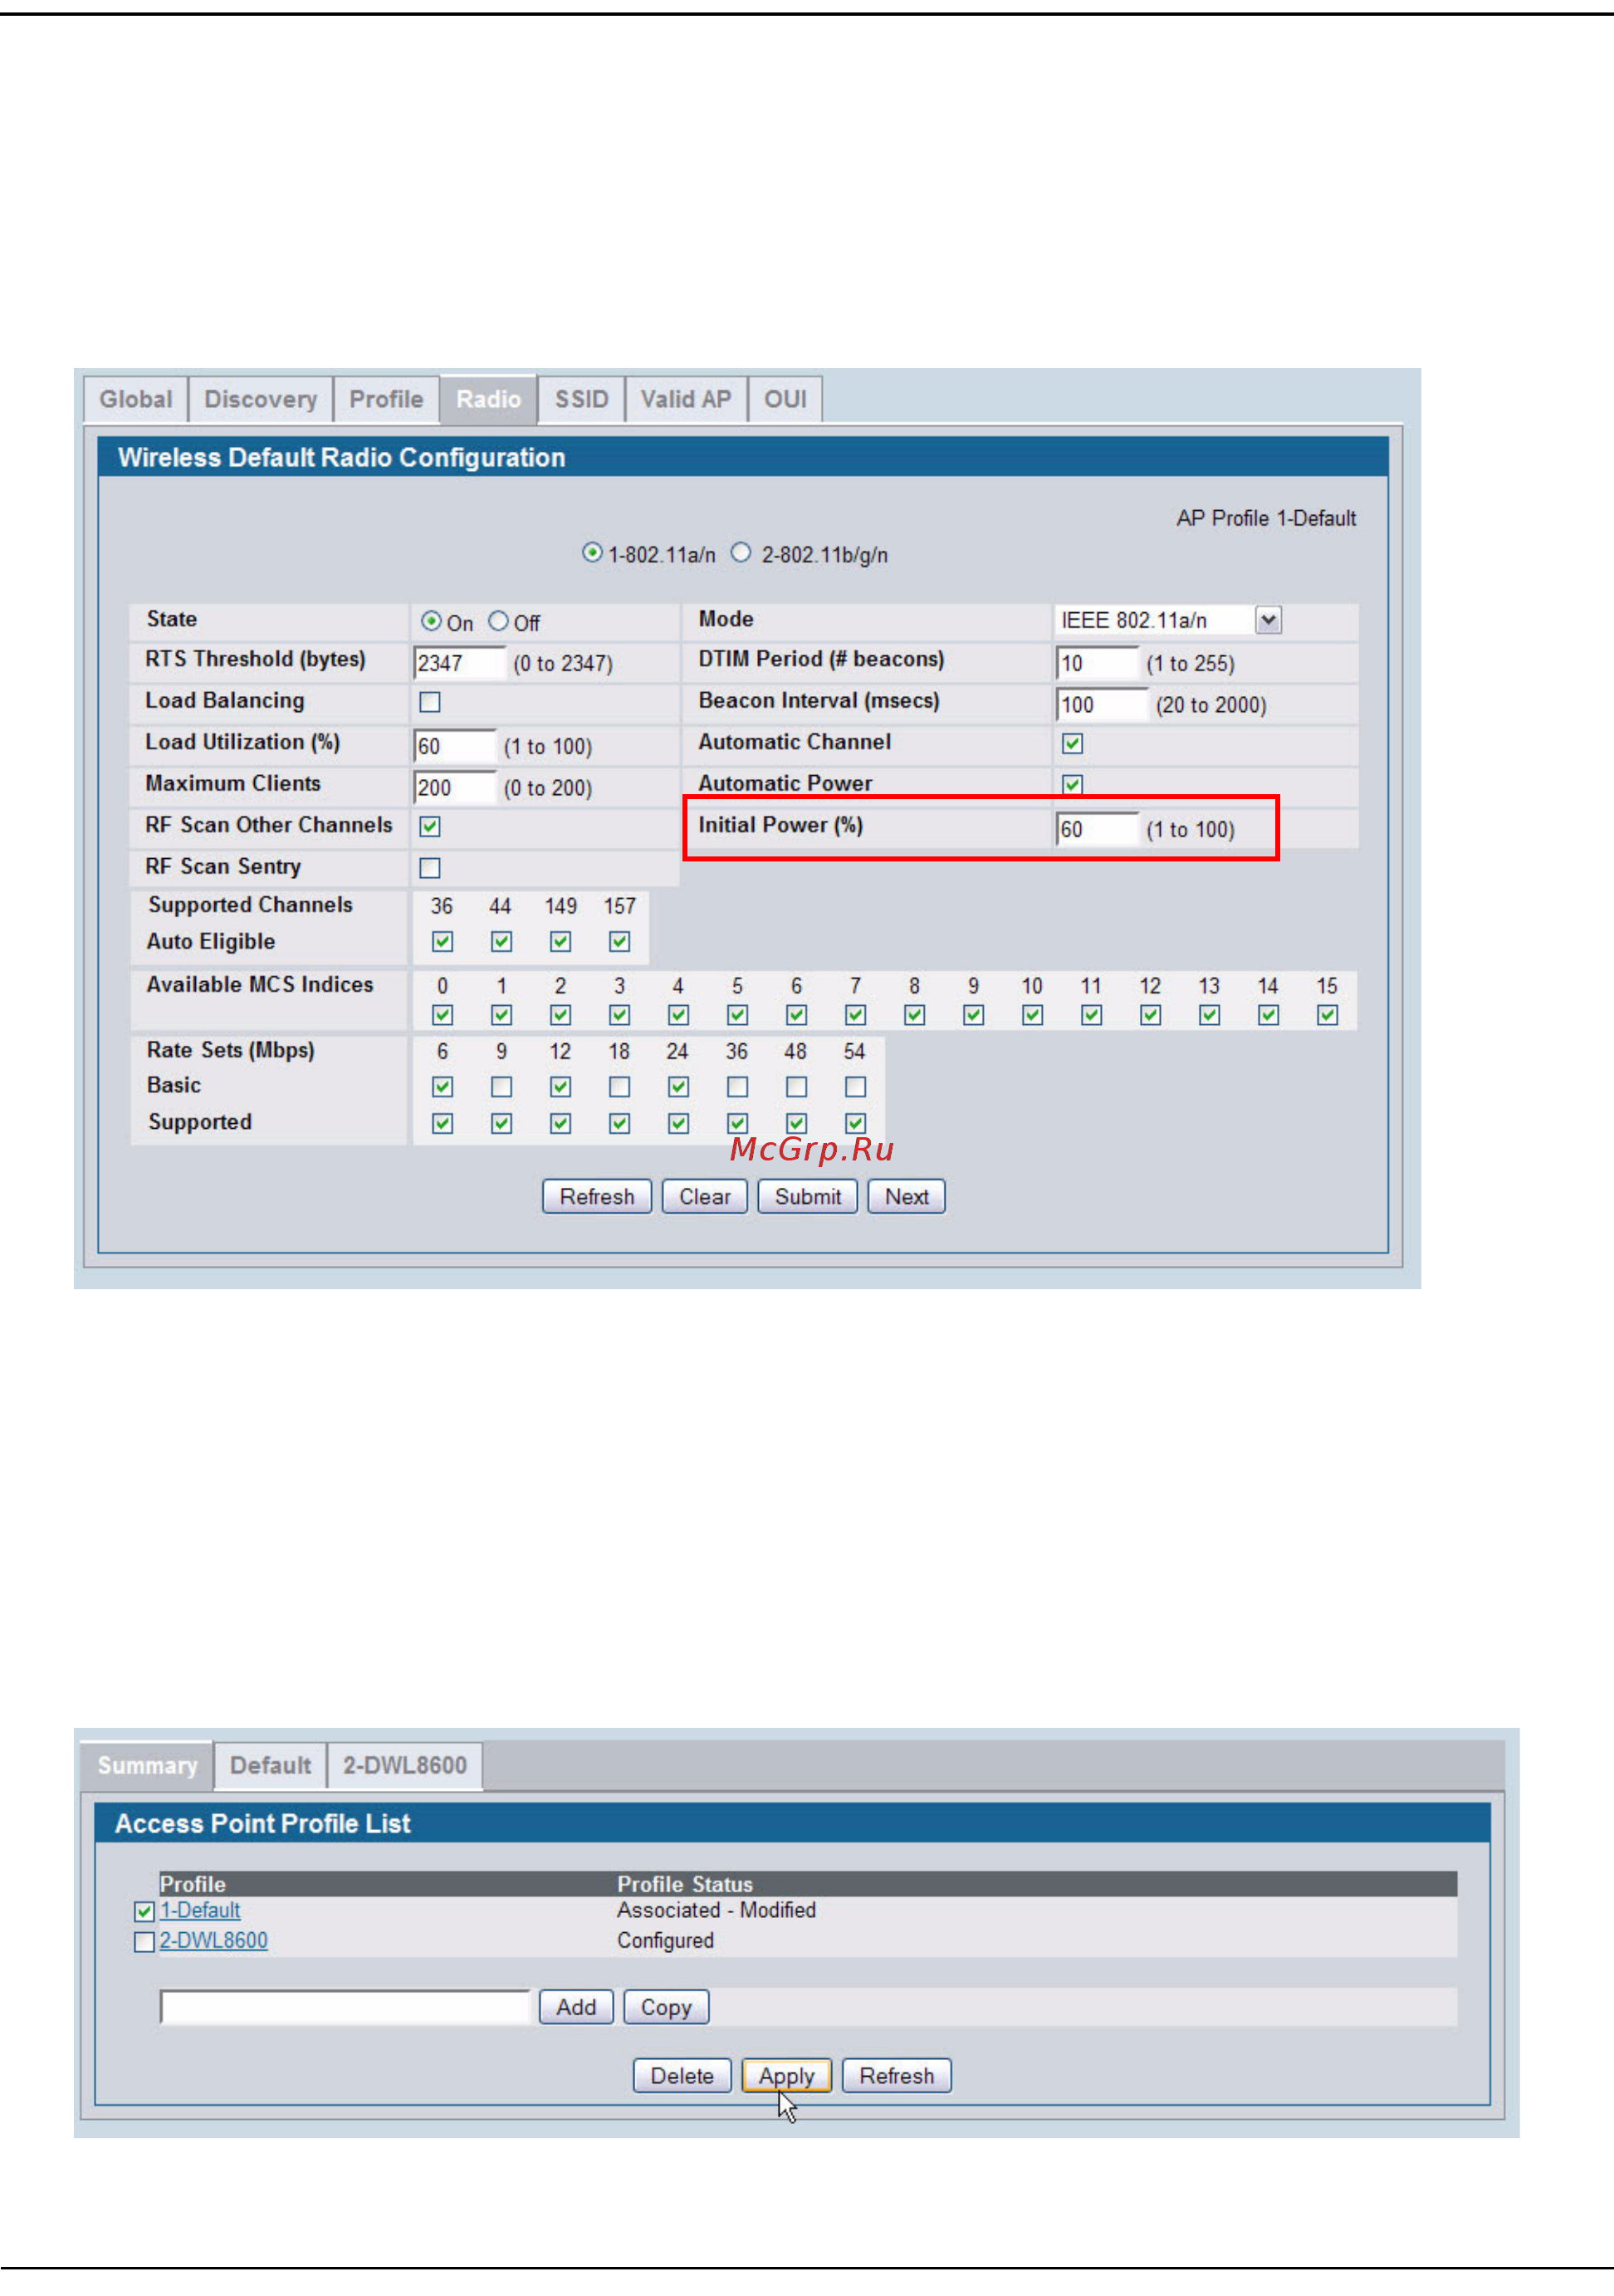Enable the RF Scan Sentry checkbox
This screenshot has height=2296, width=1614.
coord(430,867)
